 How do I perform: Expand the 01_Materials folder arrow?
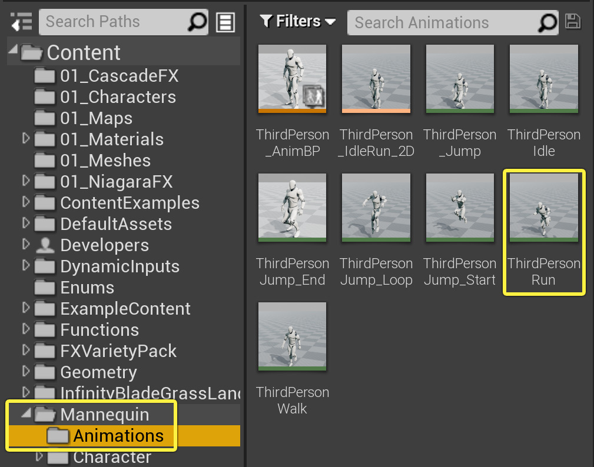(25, 139)
